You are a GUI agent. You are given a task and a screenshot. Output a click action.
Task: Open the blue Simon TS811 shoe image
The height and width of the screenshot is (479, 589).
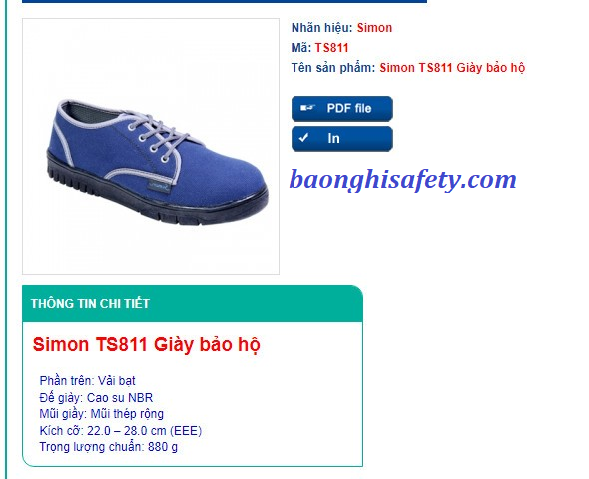pyautogui.click(x=151, y=147)
